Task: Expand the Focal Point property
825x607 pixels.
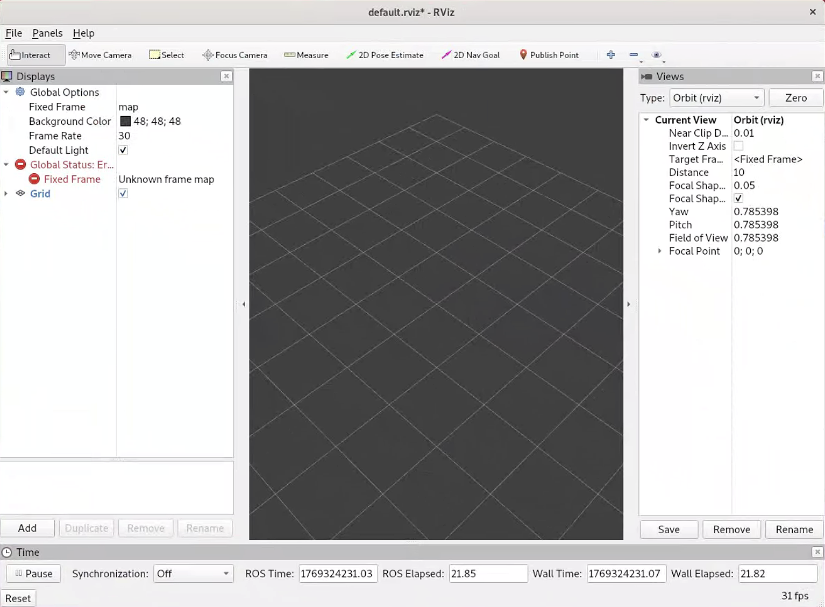Action: coord(659,251)
